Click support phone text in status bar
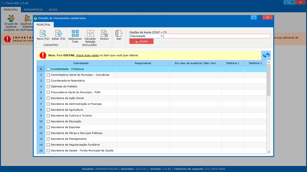The image size is (307, 172). (199, 169)
